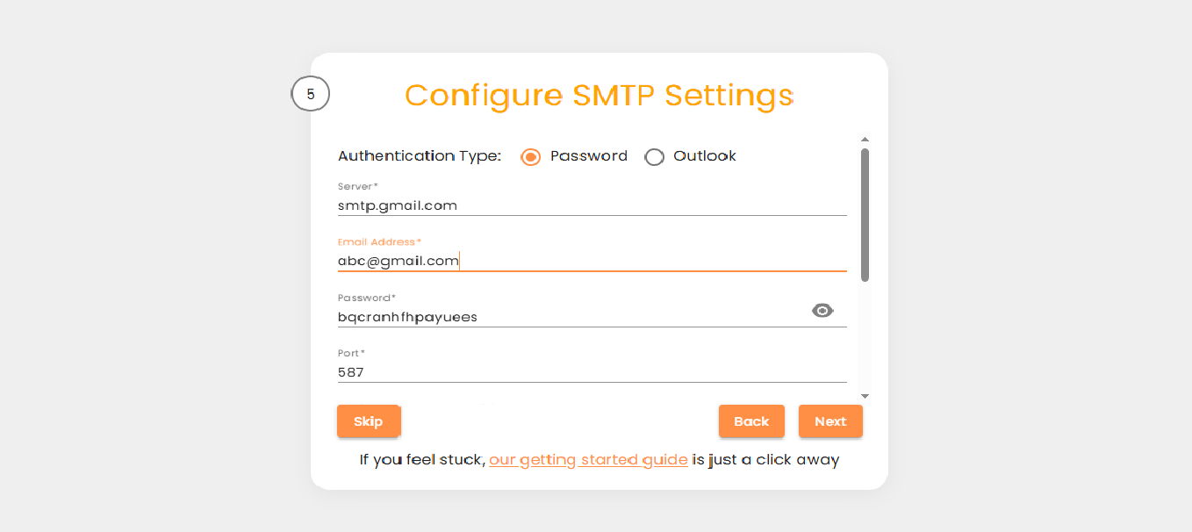The height and width of the screenshot is (532, 1192).
Task: Click the Authentication Type label
Action: [419, 156]
